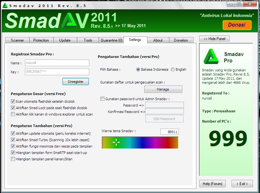Open Help (Forum)
260x193 pixels.
click(x=212, y=183)
